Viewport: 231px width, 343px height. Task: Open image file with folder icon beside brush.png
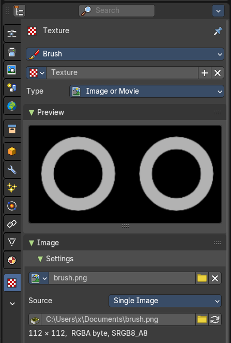pos(202,278)
